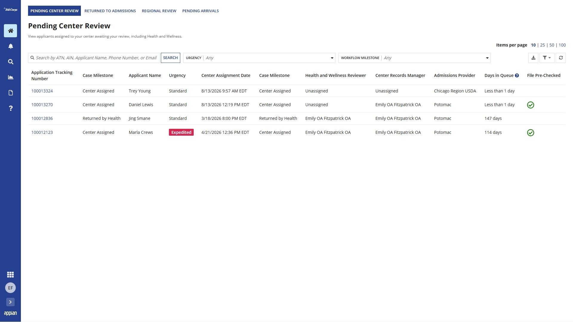Focus the applicant search input field
This screenshot has width=573, height=322.
coord(94,58)
